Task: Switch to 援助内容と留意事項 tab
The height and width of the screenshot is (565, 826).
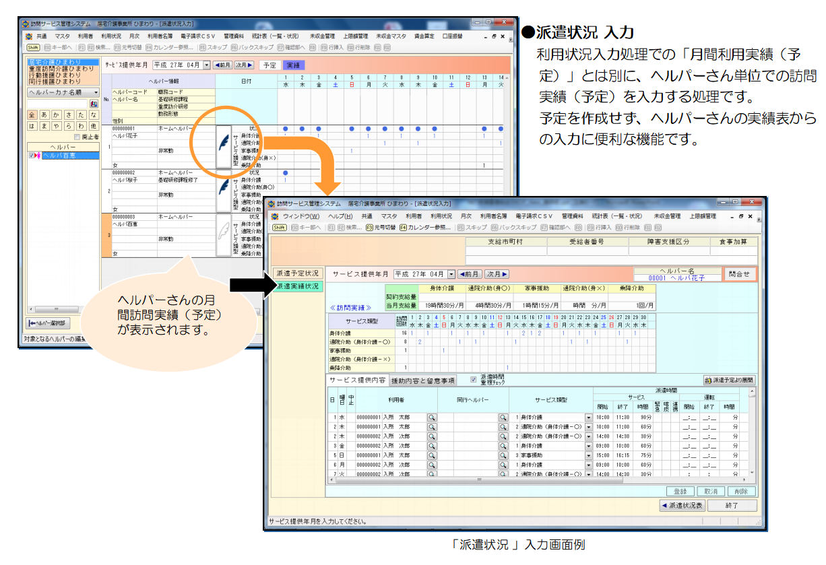Action: point(422,380)
